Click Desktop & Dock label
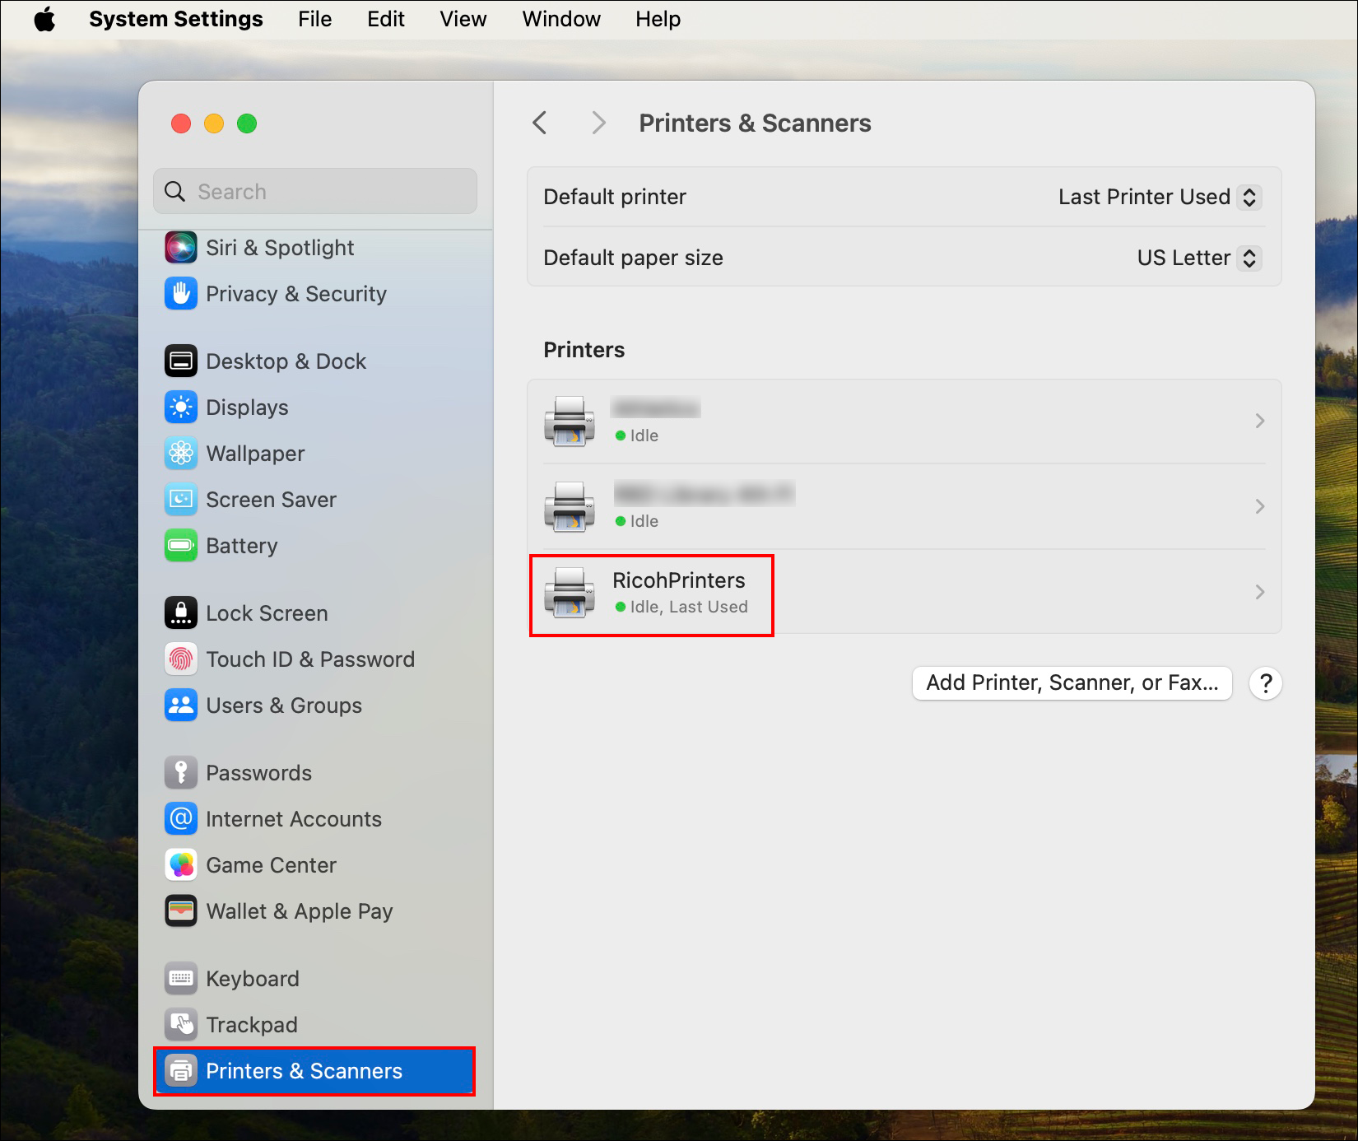 coord(286,361)
